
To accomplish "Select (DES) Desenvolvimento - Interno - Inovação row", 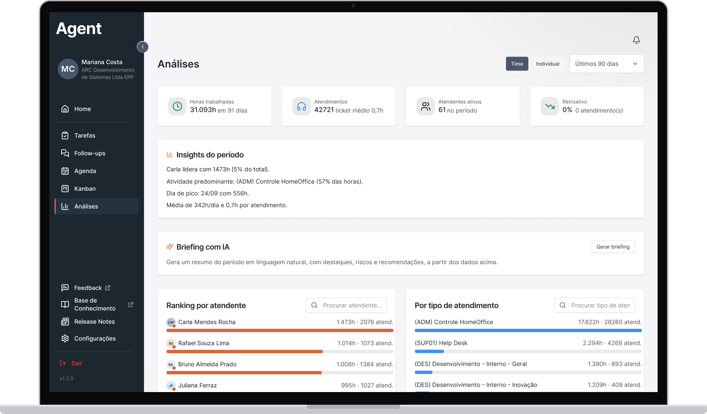I will 528,386.
